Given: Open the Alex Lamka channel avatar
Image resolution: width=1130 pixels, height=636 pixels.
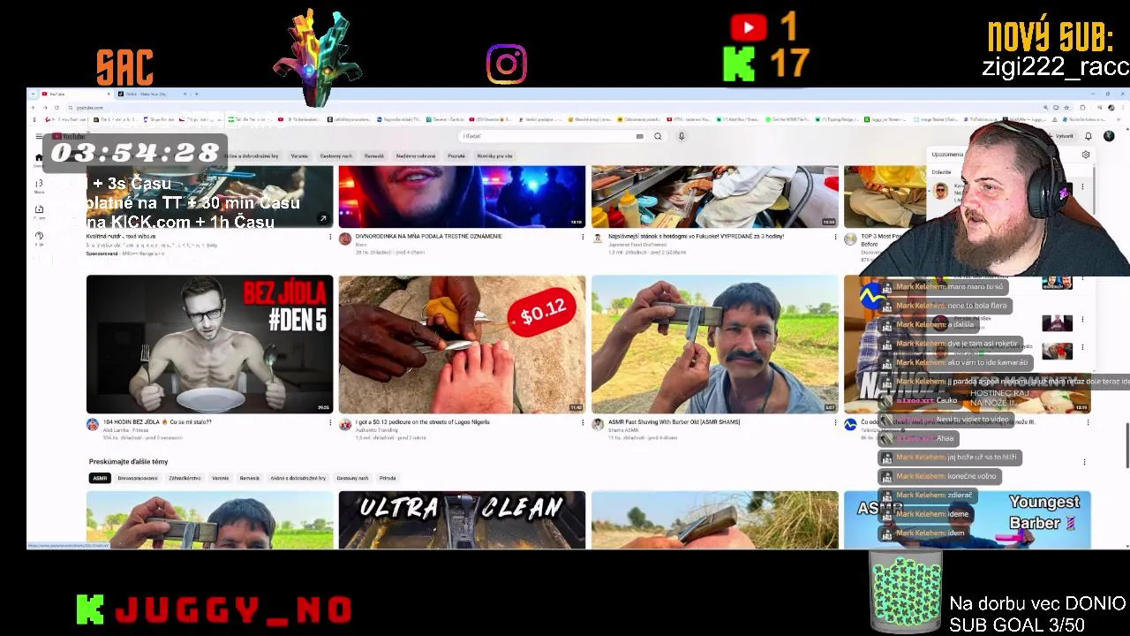Looking at the screenshot, I should click(x=93, y=425).
